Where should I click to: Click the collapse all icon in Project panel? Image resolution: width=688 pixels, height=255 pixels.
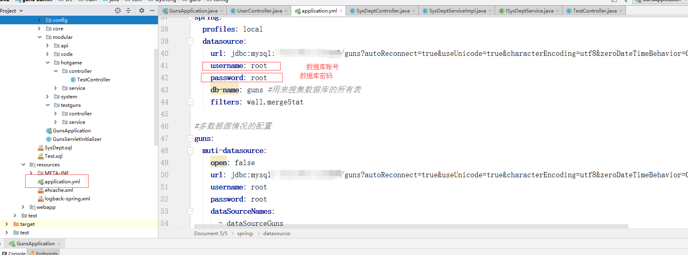click(128, 11)
